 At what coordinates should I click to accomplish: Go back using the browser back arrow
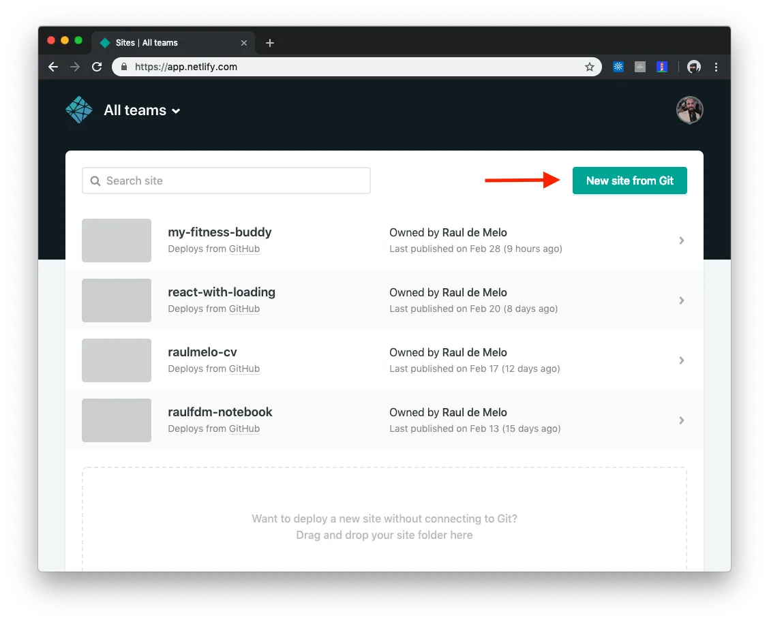click(x=53, y=67)
